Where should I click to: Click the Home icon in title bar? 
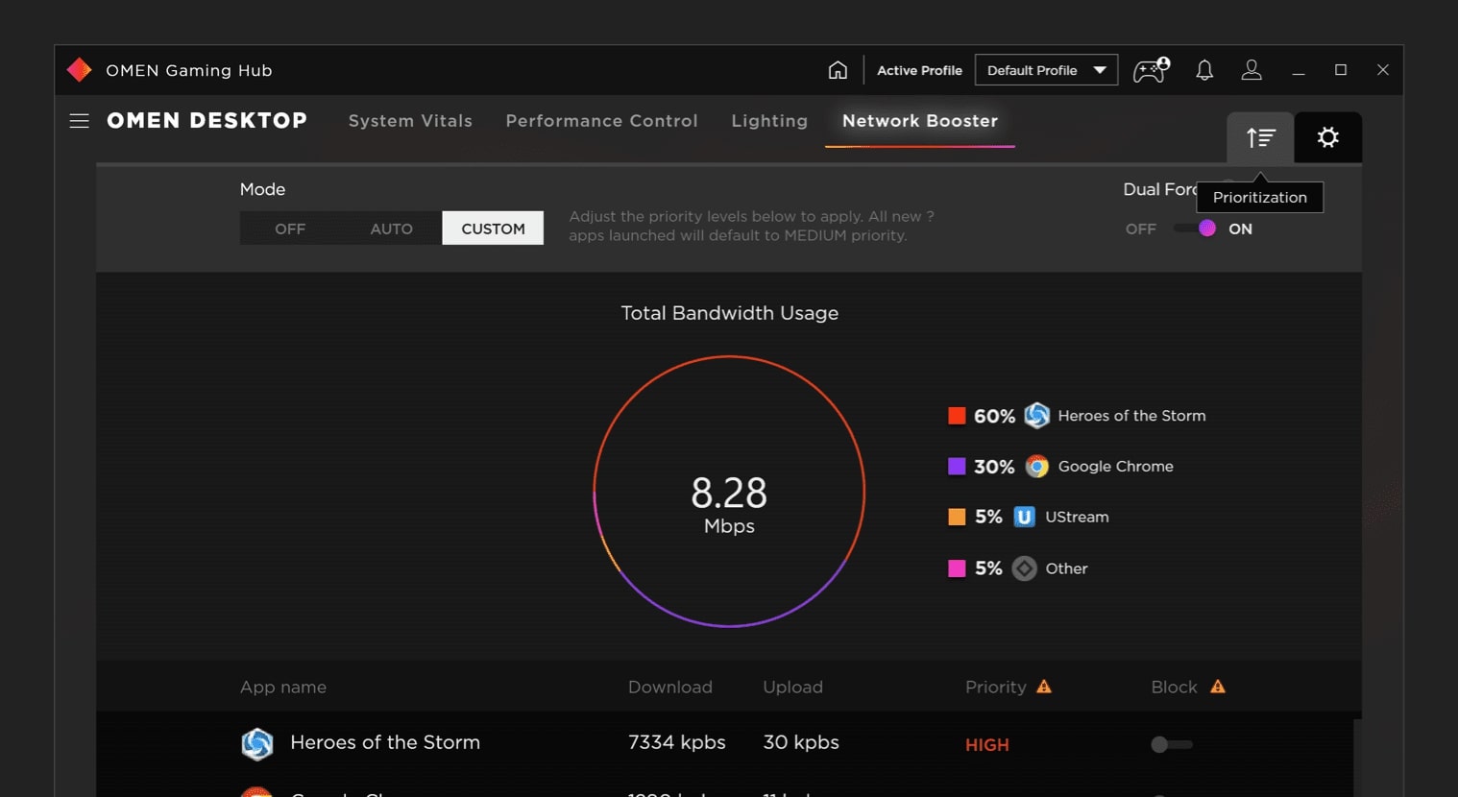coord(838,70)
